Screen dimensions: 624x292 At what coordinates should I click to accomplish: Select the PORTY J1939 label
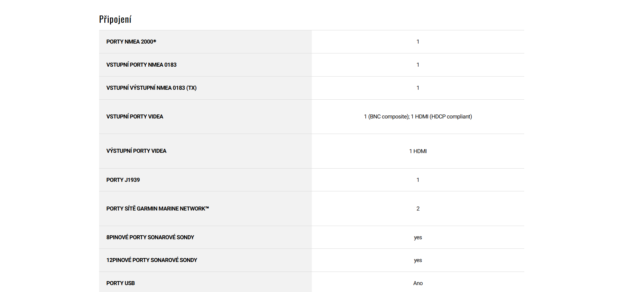coord(123,180)
